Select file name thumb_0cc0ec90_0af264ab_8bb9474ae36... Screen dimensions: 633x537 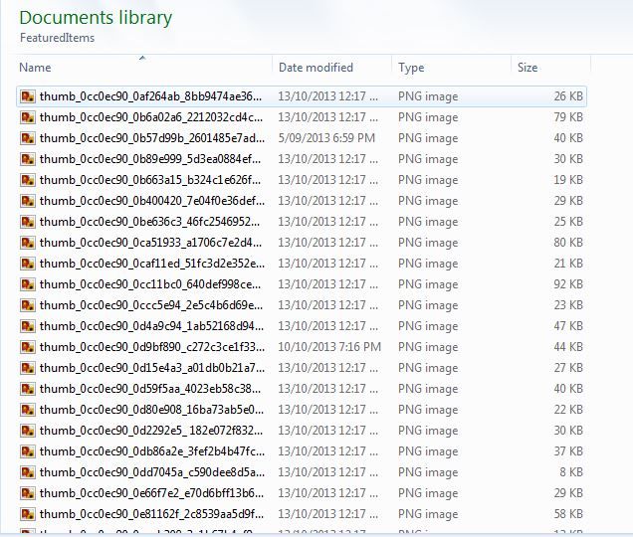pos(150,96)
